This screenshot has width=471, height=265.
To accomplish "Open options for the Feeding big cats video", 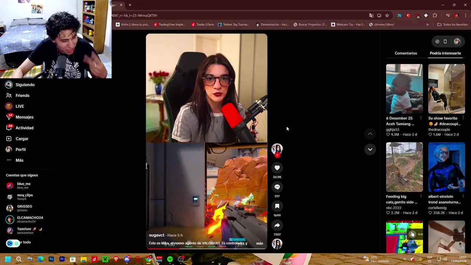I will pyautogui.click(x=421, y=197).
